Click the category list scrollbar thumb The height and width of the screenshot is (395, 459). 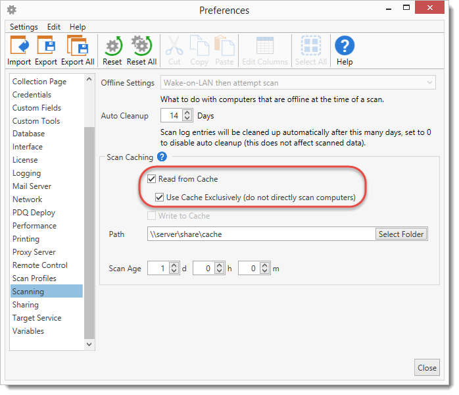pos(89,233)
